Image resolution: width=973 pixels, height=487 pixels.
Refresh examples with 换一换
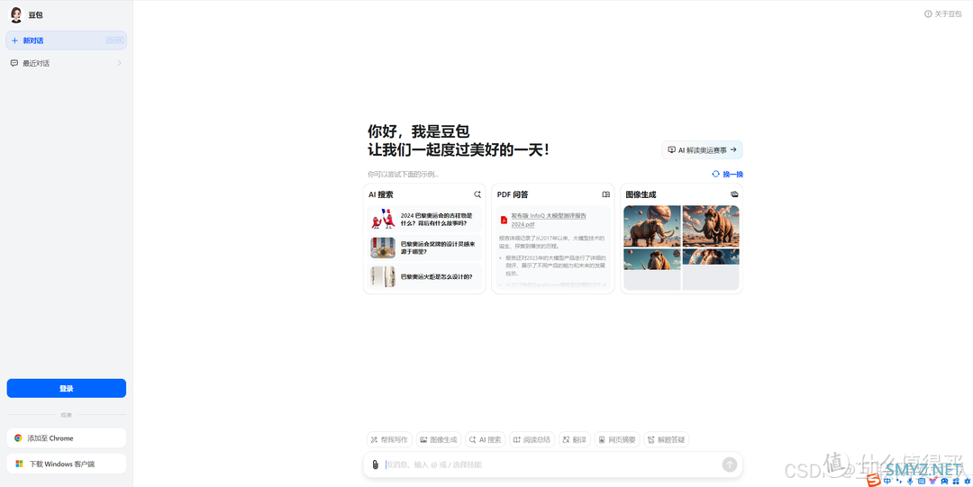pos(727,175)
